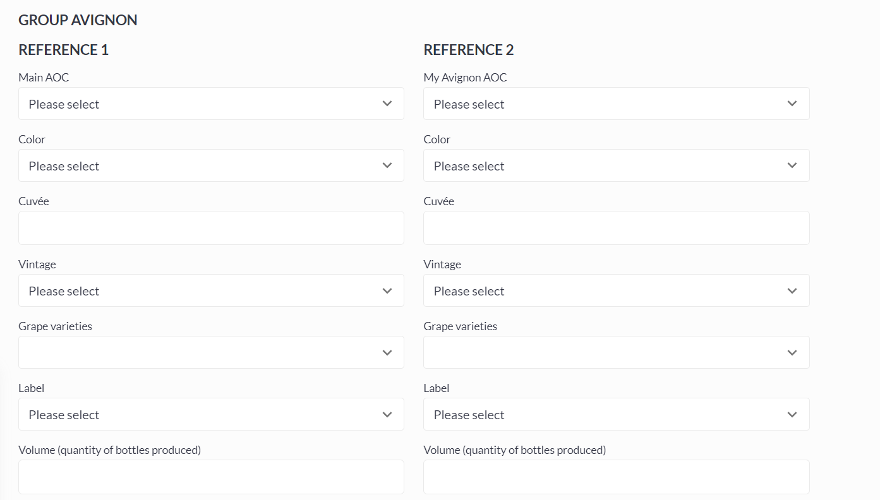Screen dimensions: 880x500
Task: Click the Cuvée text field in Reference 2
Action: 616,228
